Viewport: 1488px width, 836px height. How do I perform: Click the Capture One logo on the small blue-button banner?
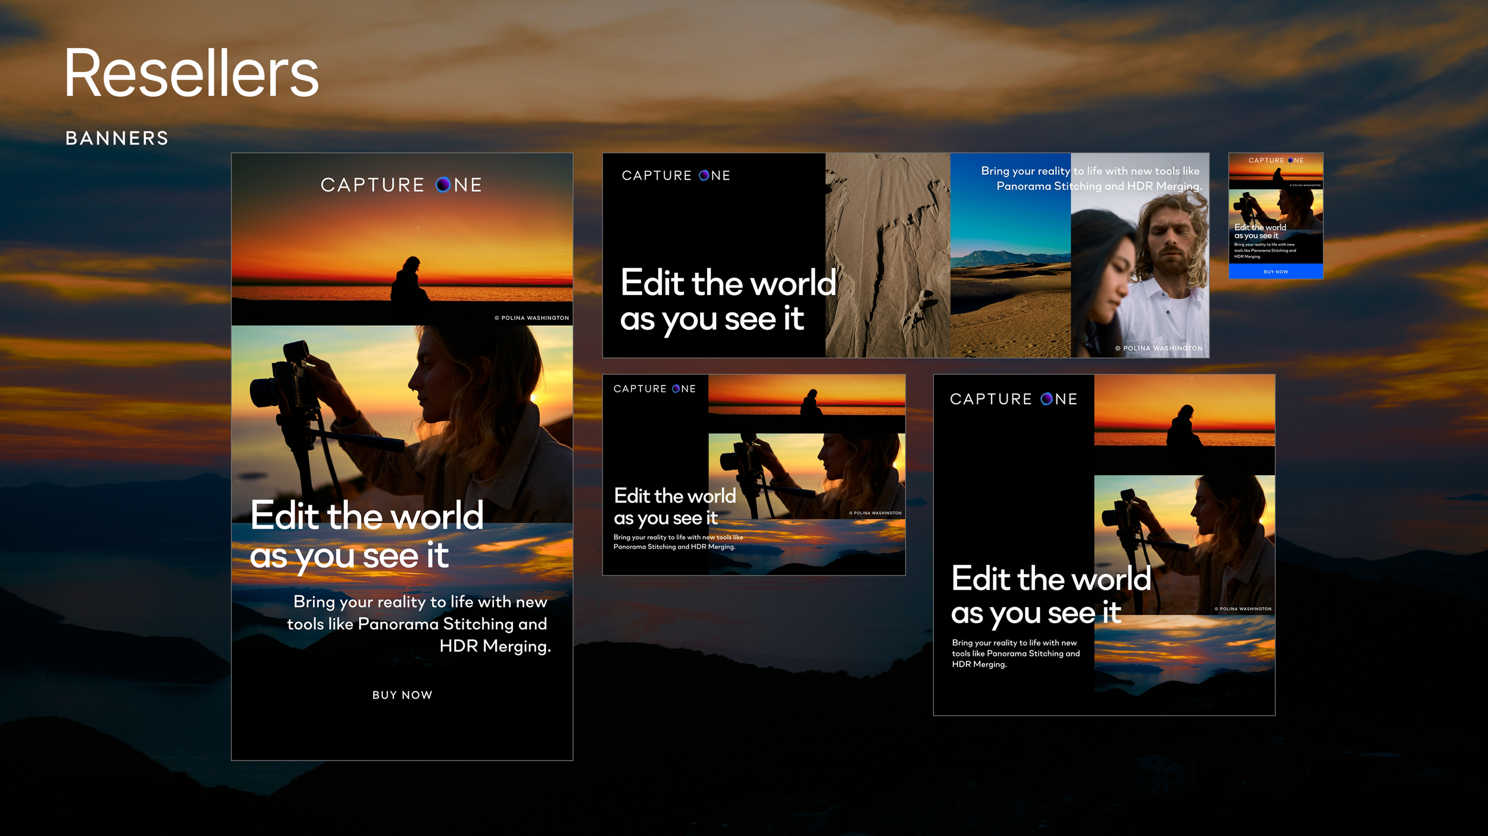pyautogui.click(x=1276, y=161)
